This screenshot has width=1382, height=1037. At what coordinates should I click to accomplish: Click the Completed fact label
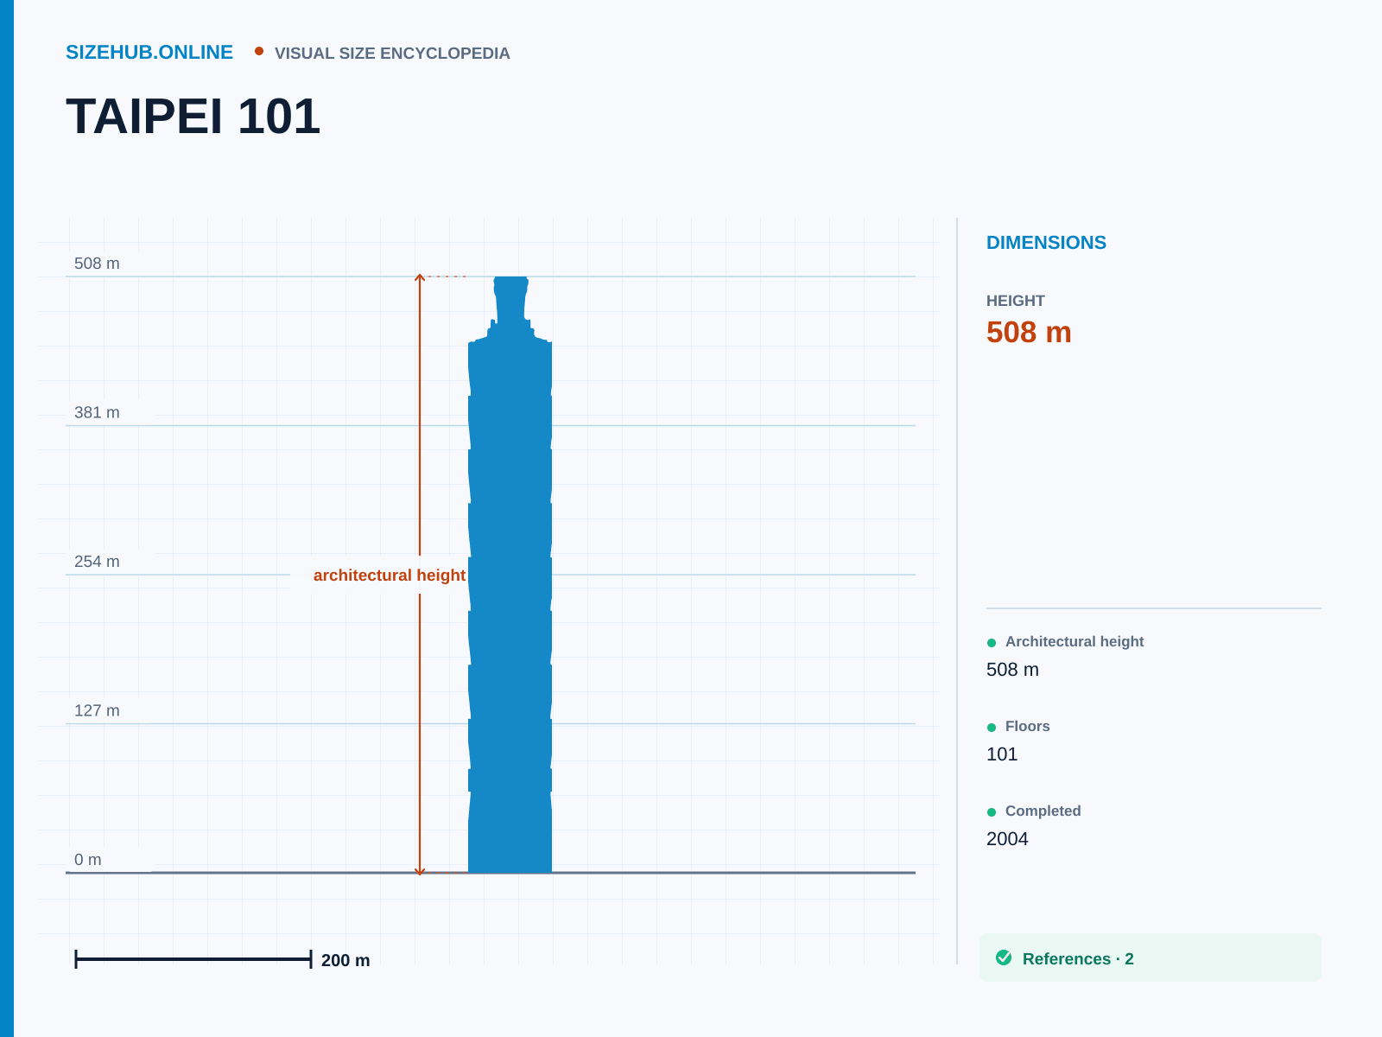pos(1043,811)
